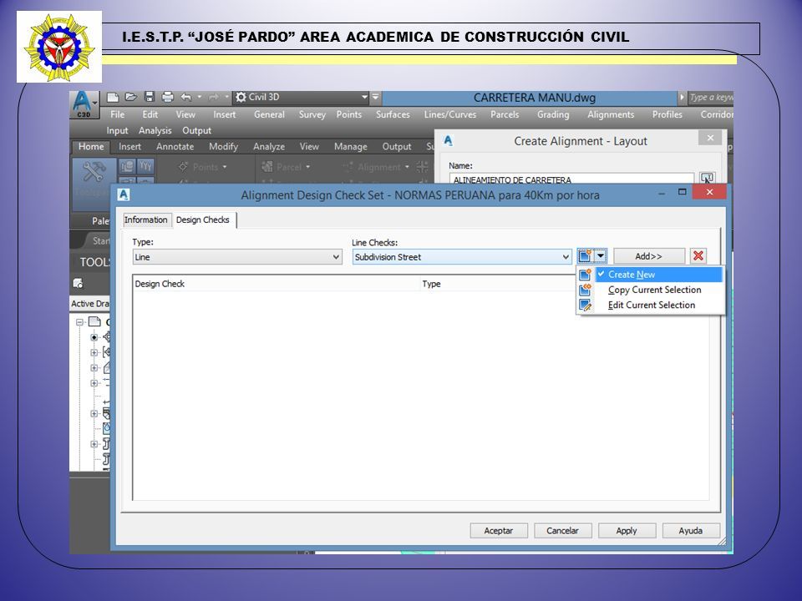Click the Design Check column header
This screenshot has width=802, height=601.
277,284
